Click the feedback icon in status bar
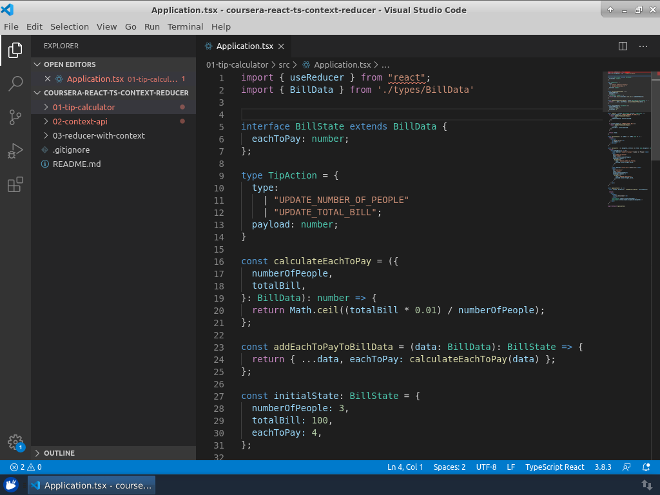Screen dimensions: 660x495 coord(626,467)
